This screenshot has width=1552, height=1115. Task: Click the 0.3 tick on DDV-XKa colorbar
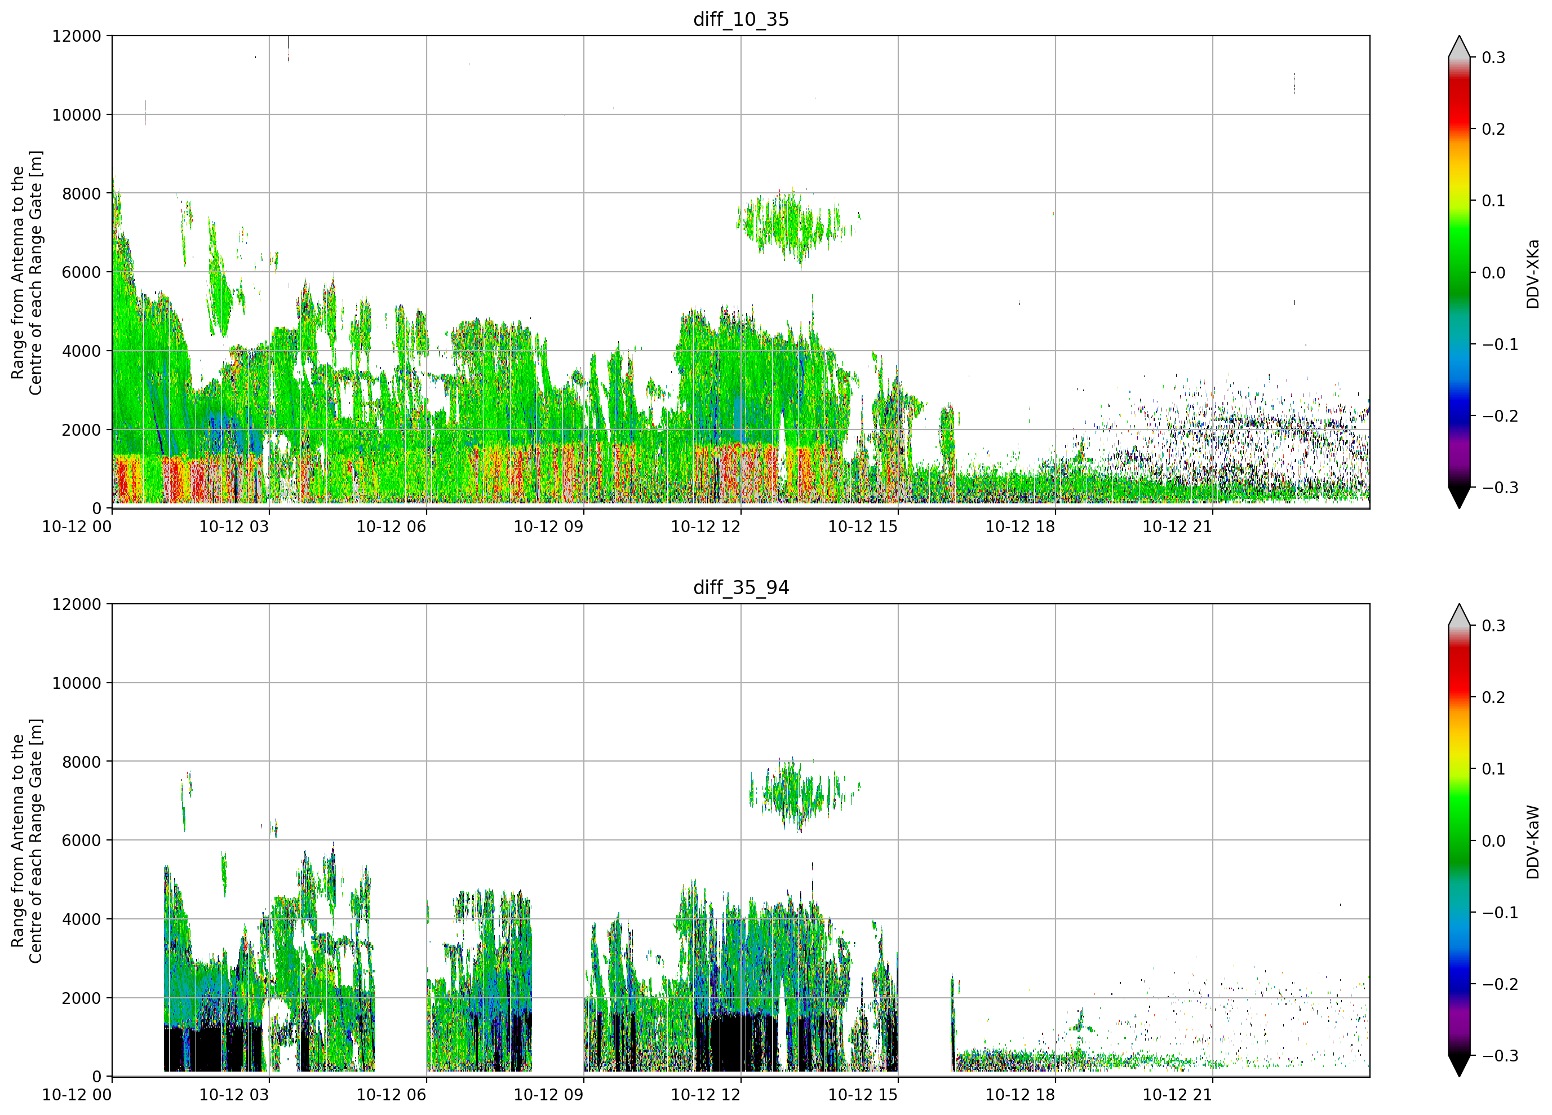(x=1493, y=57)
